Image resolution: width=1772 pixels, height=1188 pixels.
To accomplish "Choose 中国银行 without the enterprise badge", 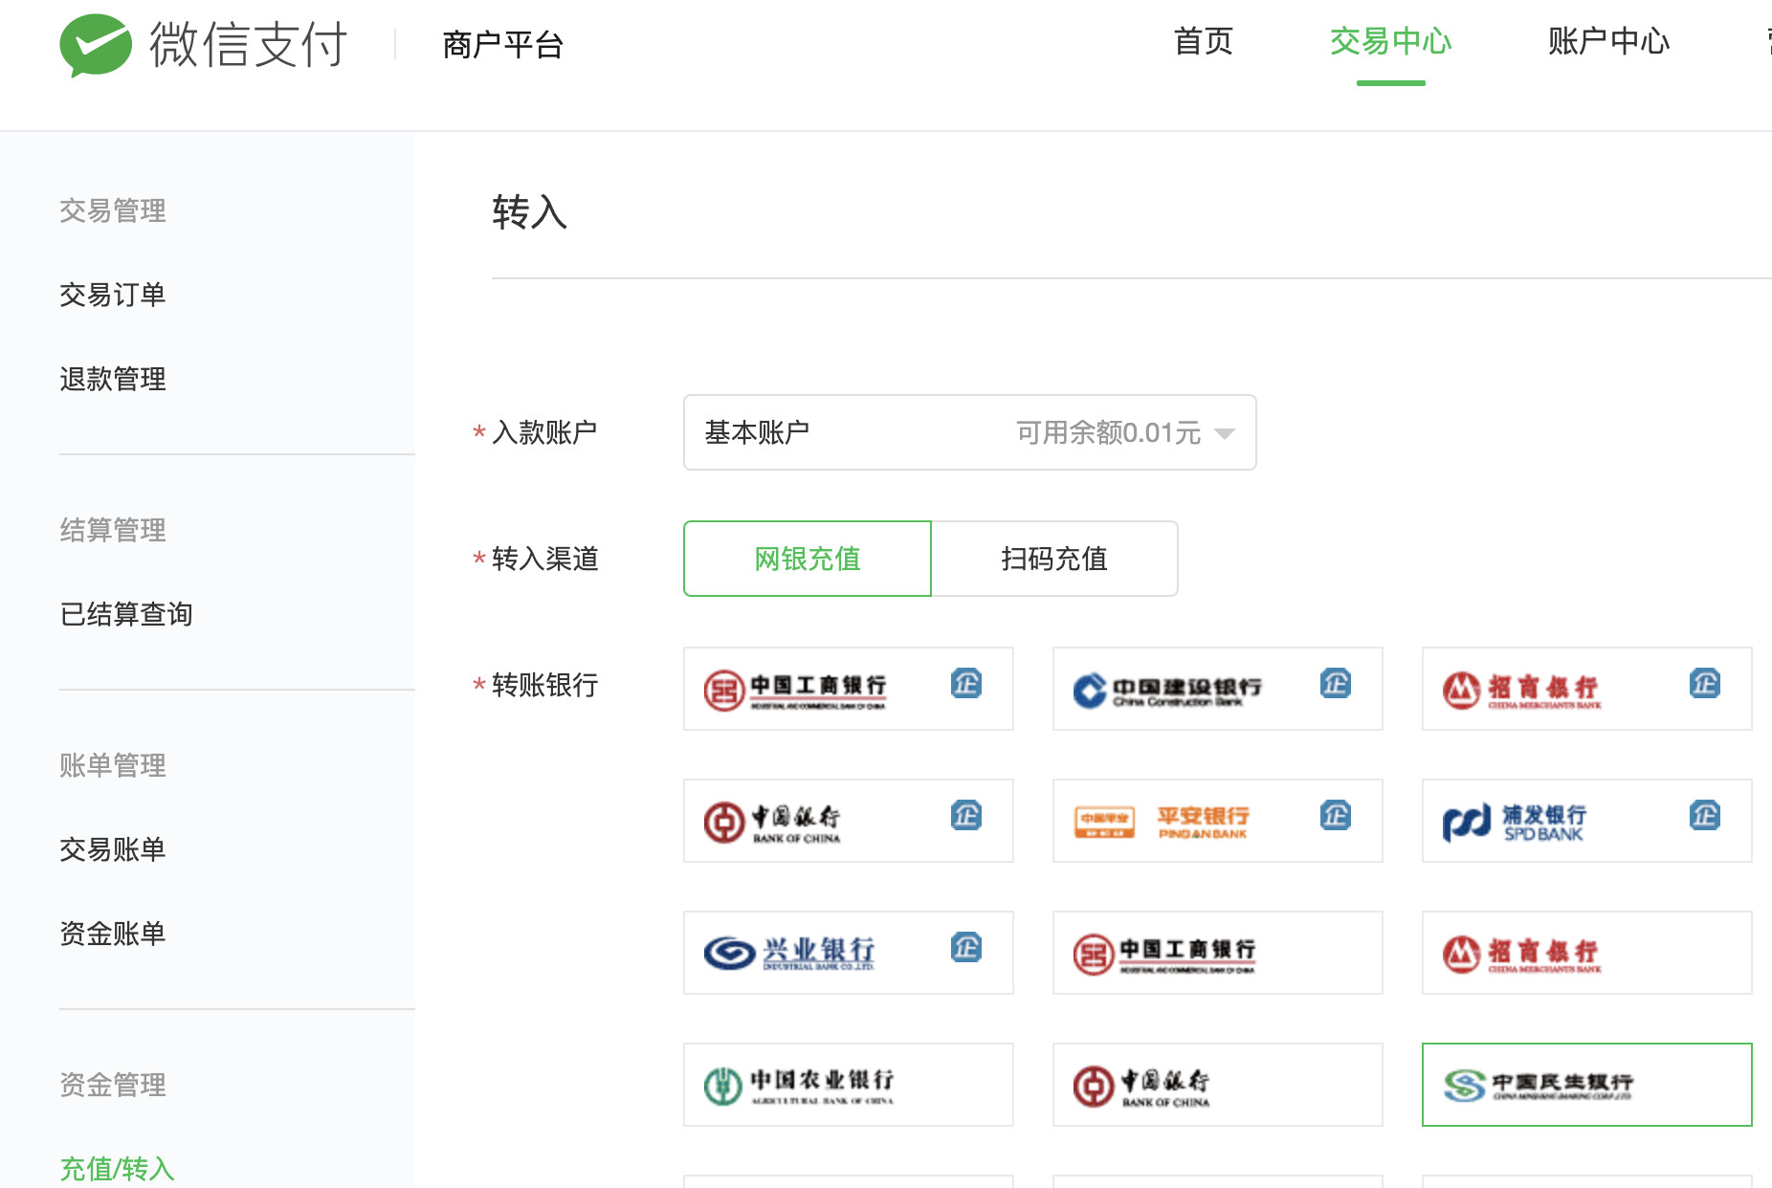I will 1218,1085.
